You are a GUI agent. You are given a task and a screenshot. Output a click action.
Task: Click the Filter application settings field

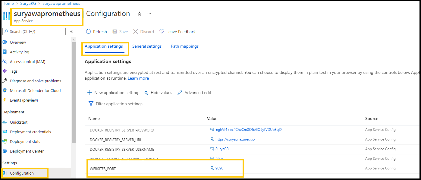[x=130, y=104]
